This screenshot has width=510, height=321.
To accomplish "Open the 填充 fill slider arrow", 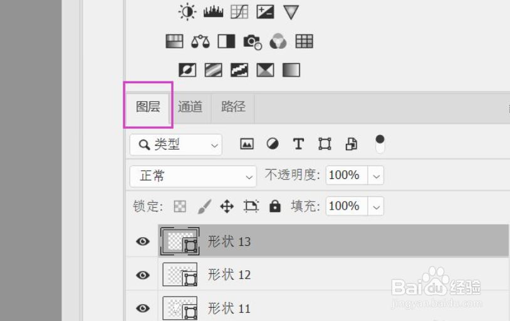I will 376,206.
